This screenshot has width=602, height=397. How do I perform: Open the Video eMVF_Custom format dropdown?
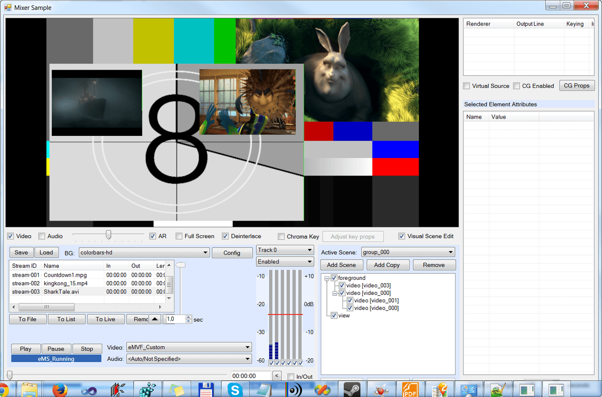coord(189,347)
